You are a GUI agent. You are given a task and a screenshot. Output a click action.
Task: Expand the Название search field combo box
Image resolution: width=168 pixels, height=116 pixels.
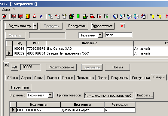(100, 35)
